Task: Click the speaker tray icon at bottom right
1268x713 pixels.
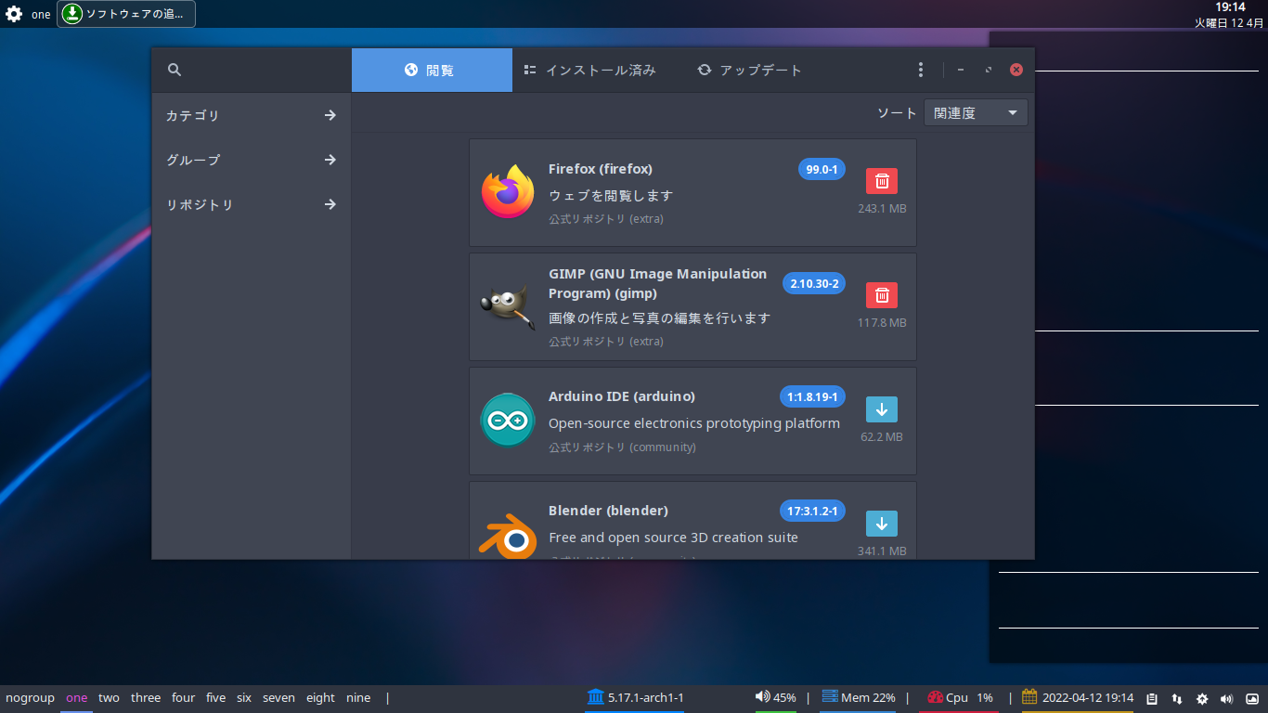Action: (x=1227, y=699)
